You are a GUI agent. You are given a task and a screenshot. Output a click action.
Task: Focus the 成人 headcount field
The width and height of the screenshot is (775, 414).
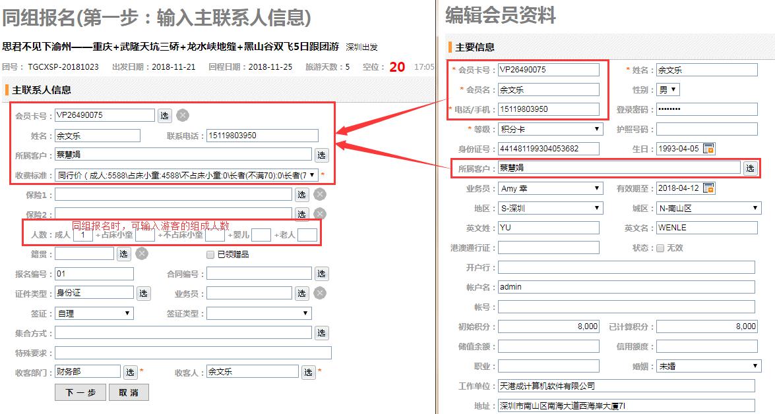point(82,235)
